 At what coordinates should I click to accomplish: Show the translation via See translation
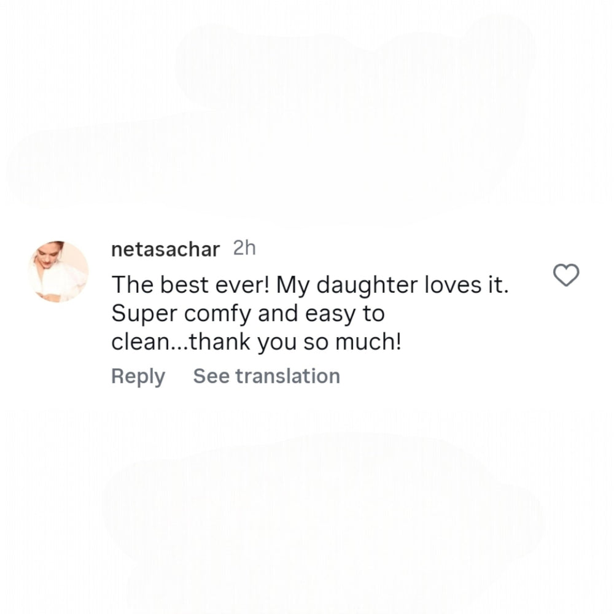tap(266, 376)
